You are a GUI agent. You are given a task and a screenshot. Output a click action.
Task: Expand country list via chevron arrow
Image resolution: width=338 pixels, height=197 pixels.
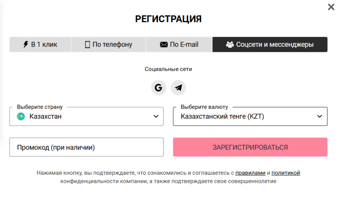(156, 117)
